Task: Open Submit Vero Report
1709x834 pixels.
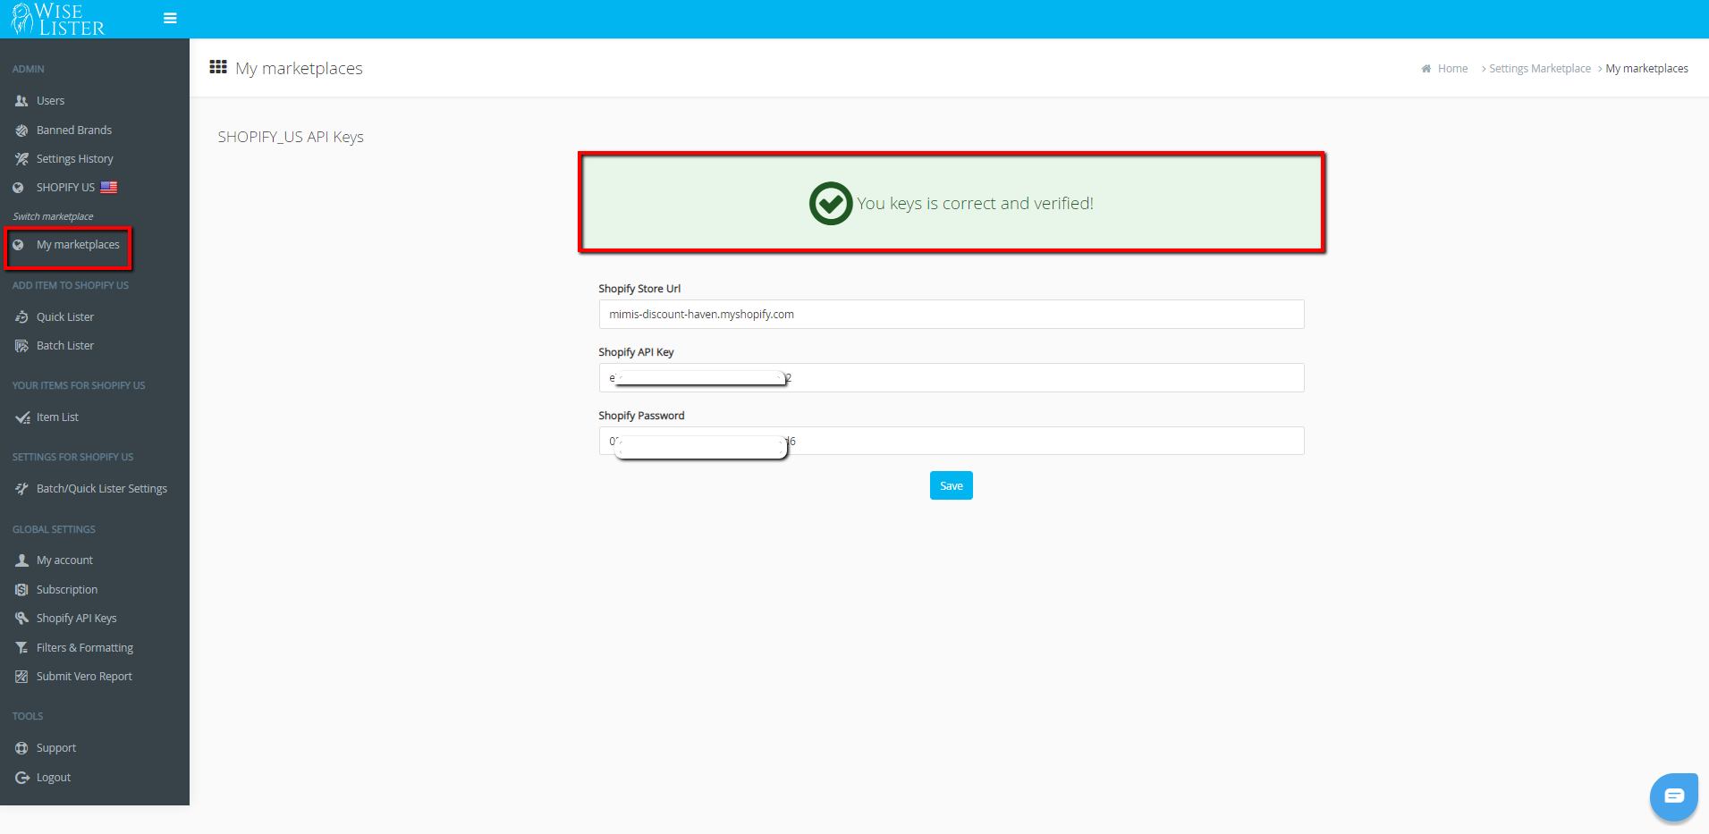Action: tap(84, 677)
